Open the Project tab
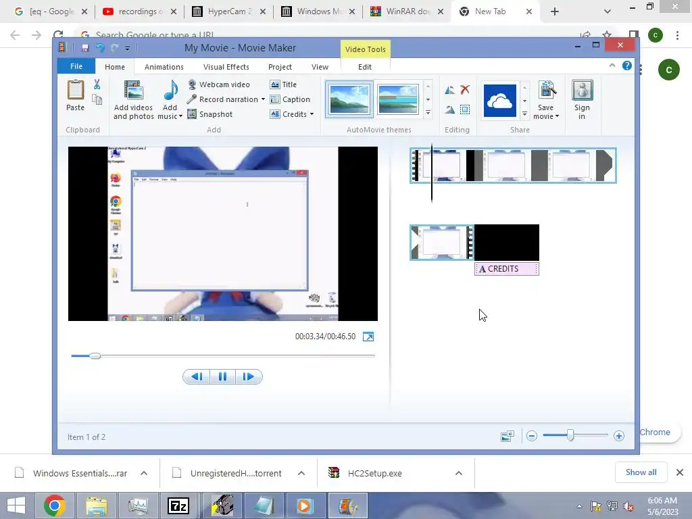The height and width of the screenshot is (519, 692). (280, 67)
